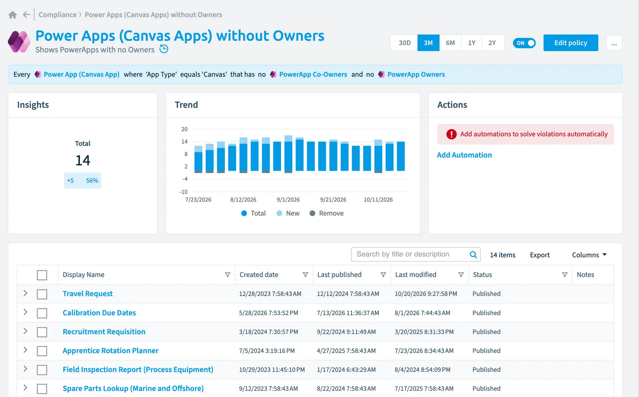Filter the Last modified column

click(461, 275)
